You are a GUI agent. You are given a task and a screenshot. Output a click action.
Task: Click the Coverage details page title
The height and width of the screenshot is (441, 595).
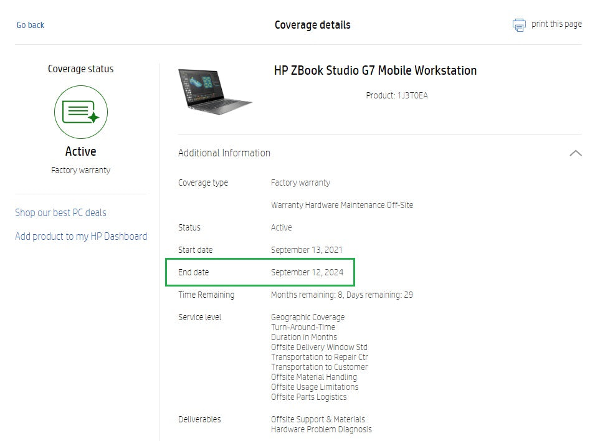(x=312, y=25)
